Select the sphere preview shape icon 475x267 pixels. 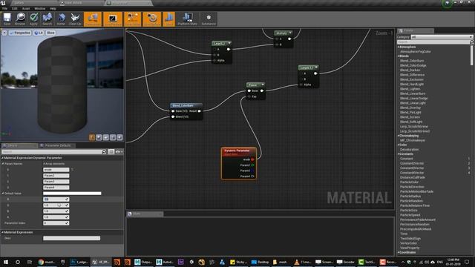tap(99, 137)
